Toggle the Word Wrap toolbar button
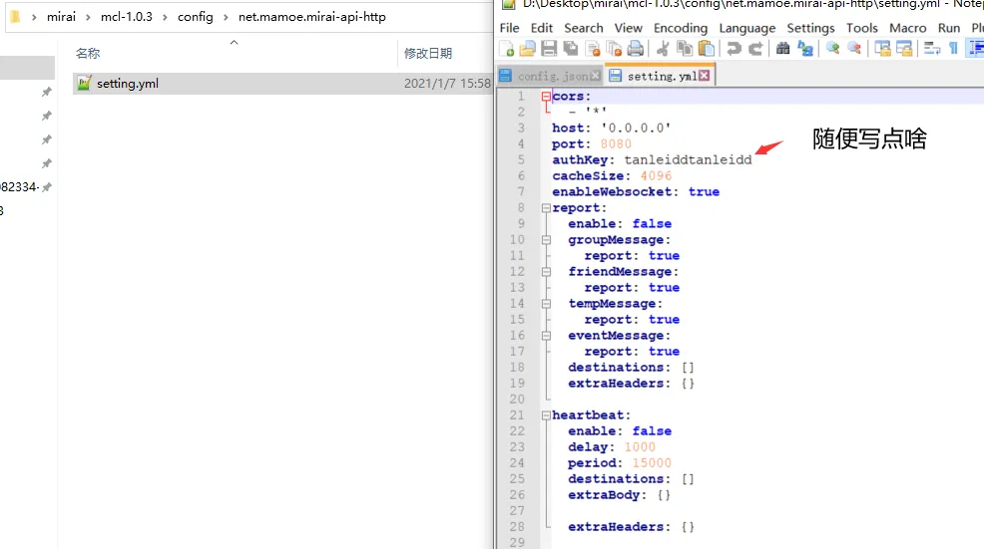Screen dimensions: 984x549 tap(932, 48)
